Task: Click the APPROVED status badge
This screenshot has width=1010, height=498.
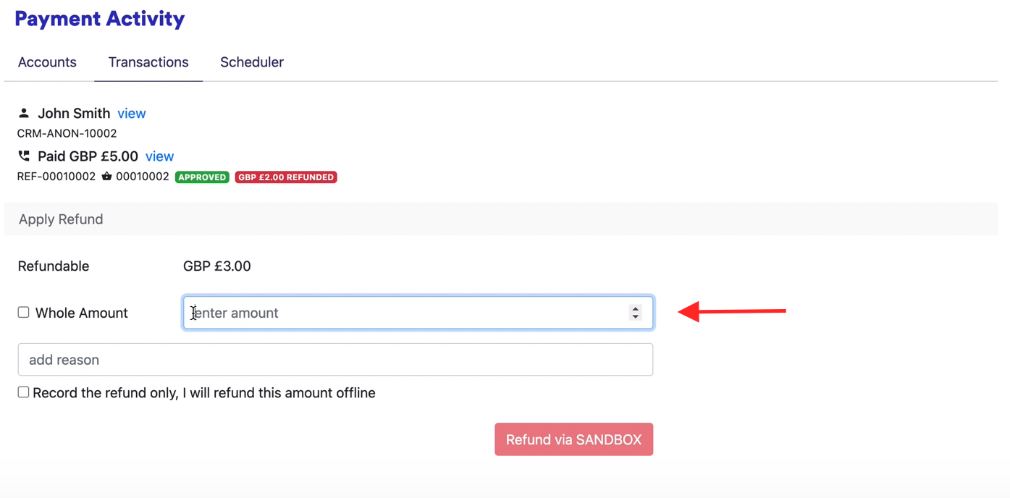Action: pos(202,177)
